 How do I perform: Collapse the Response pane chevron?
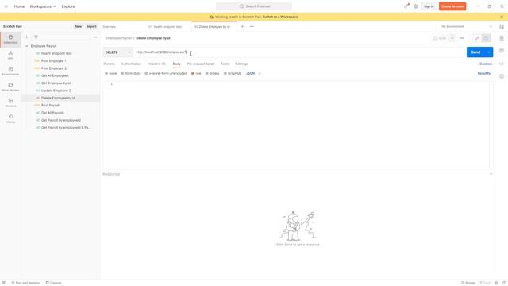pos(491,174)
